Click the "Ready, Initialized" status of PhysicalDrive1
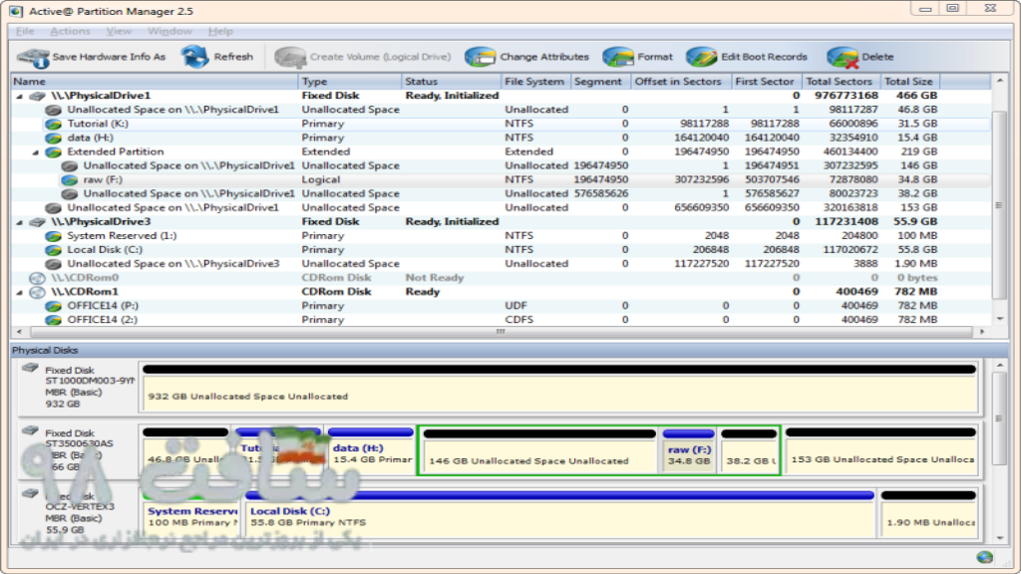 [x=452, y=96]
